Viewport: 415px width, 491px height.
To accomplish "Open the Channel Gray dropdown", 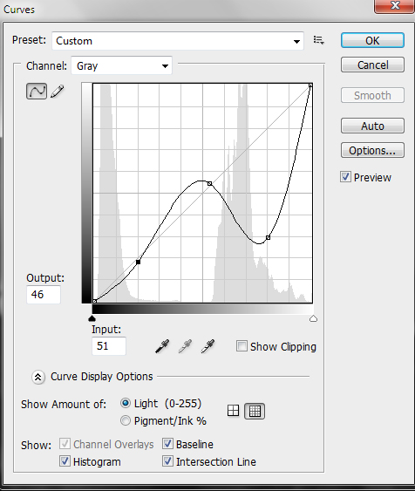I will point(122,65).
